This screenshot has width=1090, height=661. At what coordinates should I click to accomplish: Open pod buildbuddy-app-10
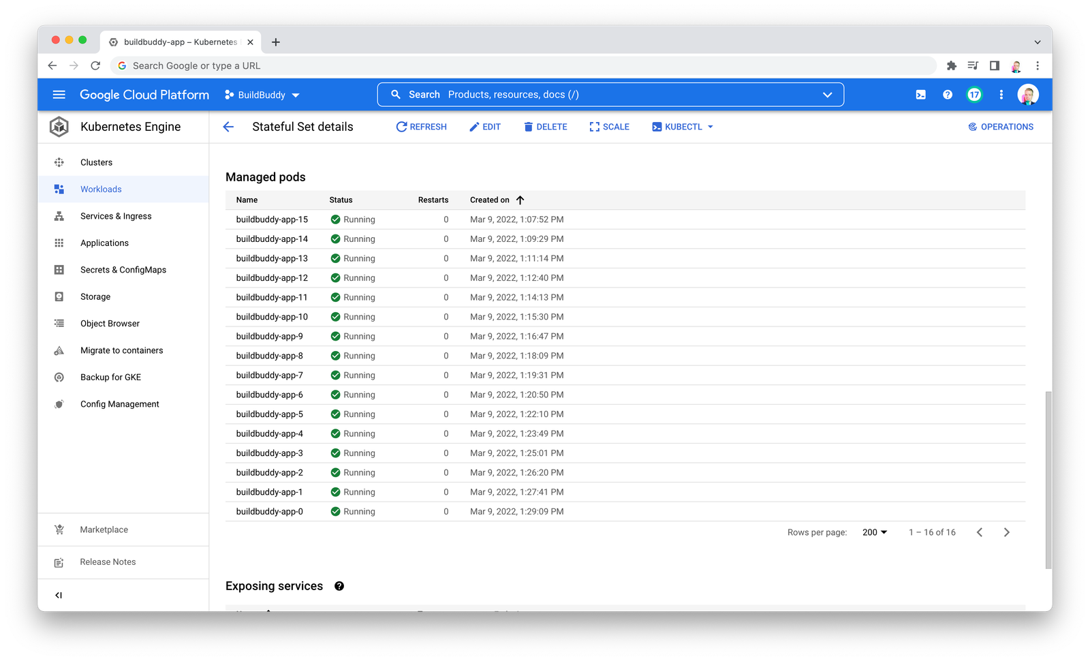272,317
